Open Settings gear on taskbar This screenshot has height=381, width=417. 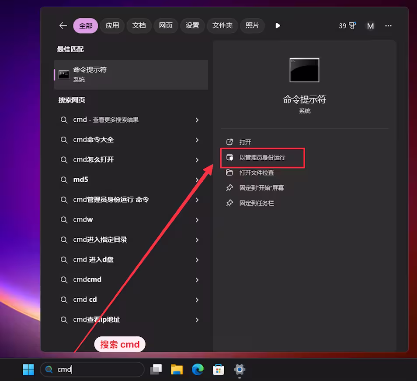pyautogui.click(x=240, y=370)
